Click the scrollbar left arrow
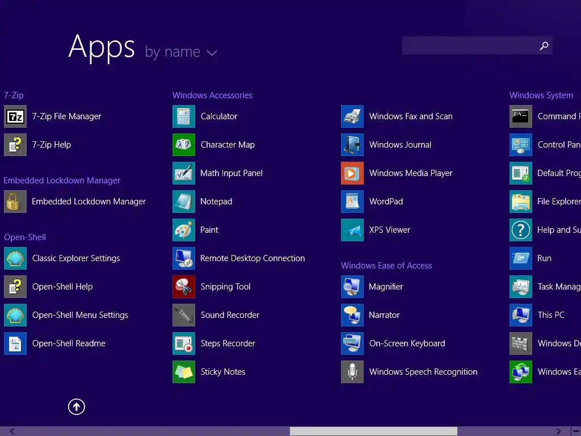 12,431
